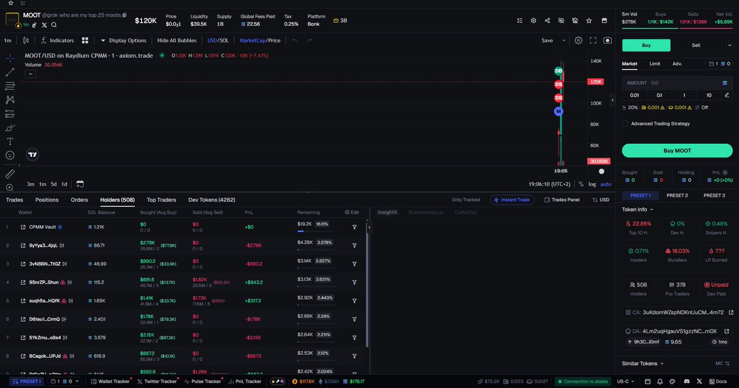Click the share token icon
739x388 pixels.
pyautogui.click(x=547, y=21)
